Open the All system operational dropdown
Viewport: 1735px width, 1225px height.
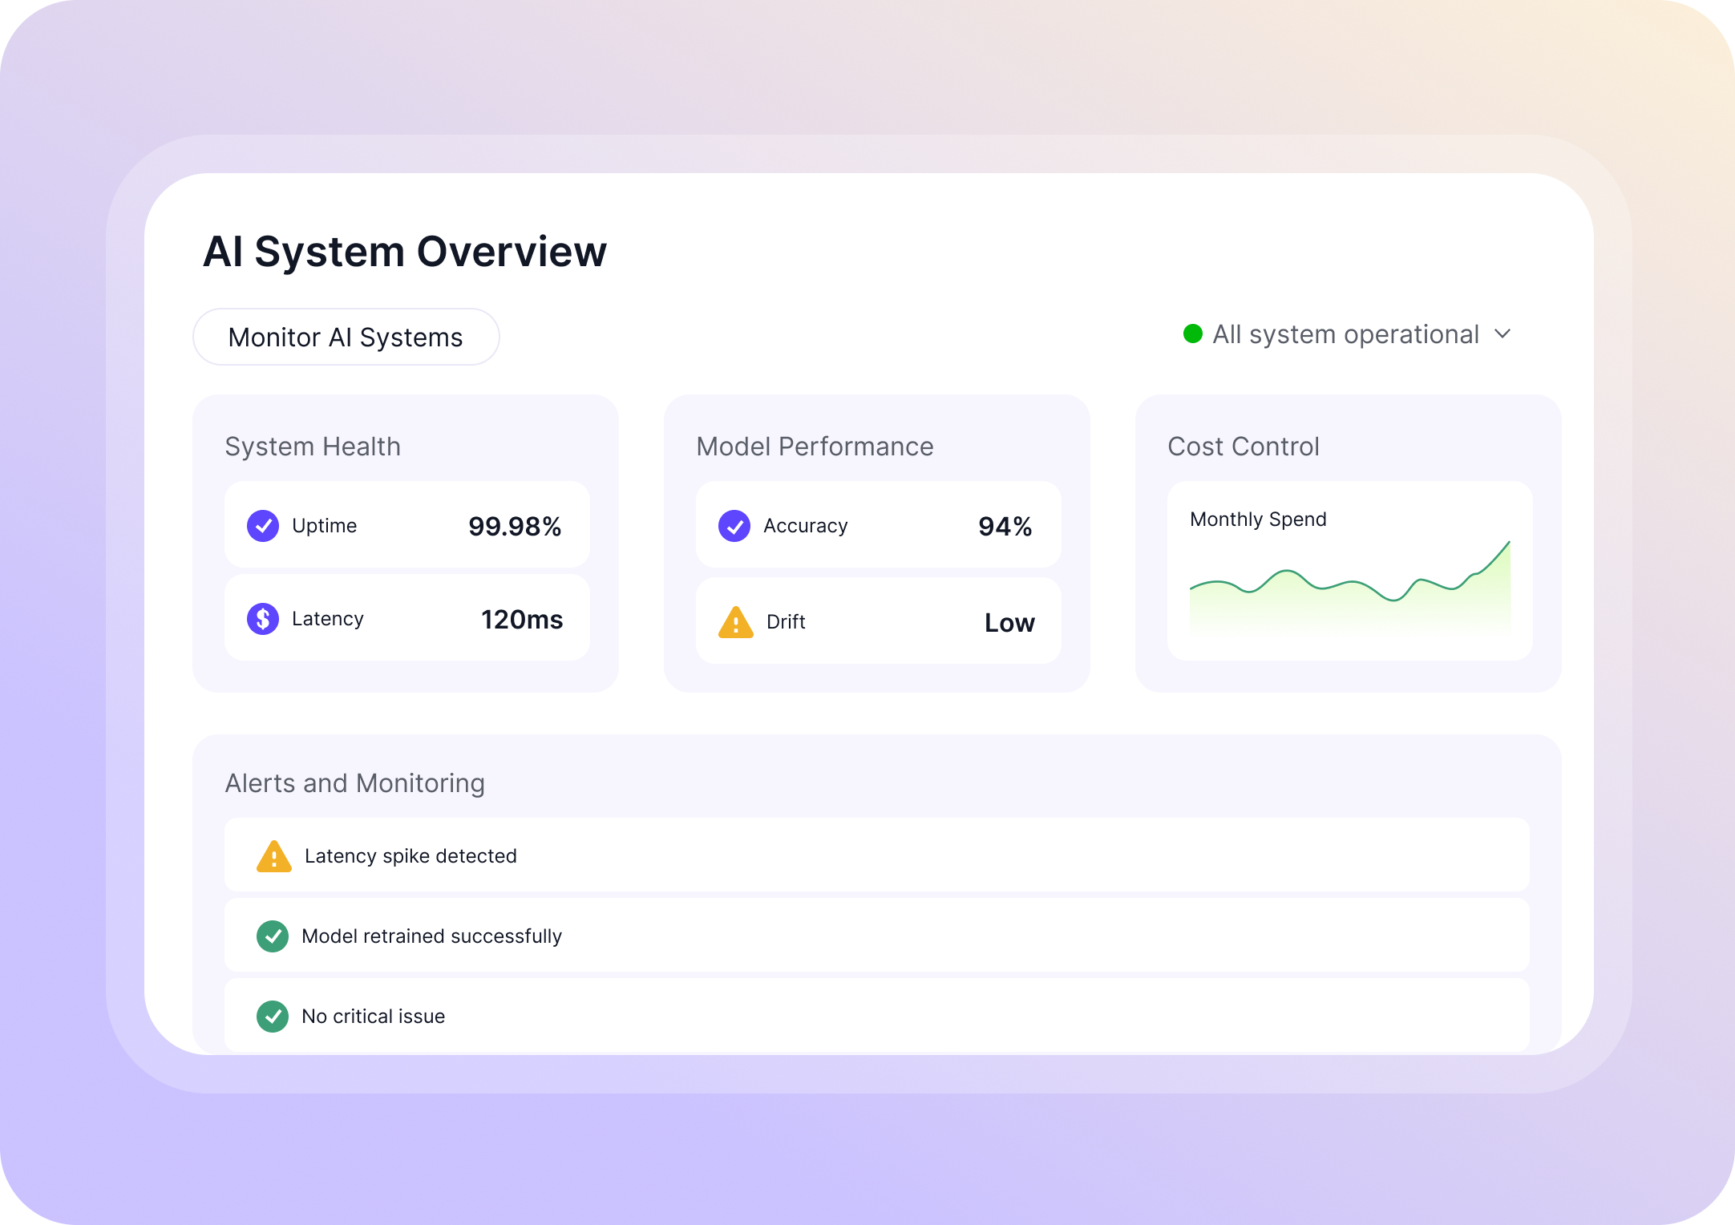pos(1345,334)
